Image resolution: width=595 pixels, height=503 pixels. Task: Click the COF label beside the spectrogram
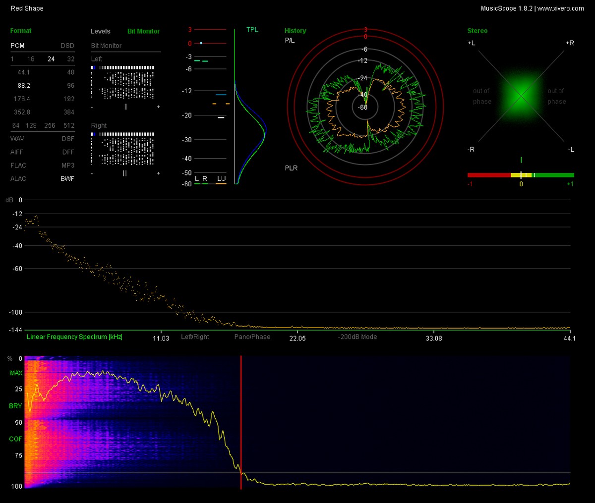pos(16,439)
